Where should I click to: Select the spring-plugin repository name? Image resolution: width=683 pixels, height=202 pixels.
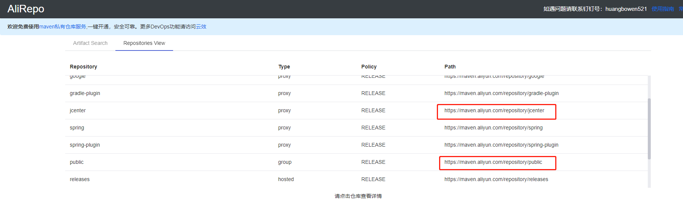point(85,145)
